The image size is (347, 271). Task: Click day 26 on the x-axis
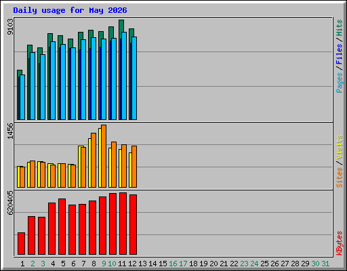pos(274,264)
